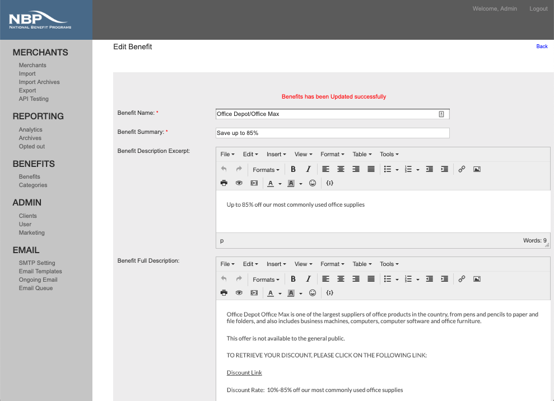Expand text color options in Excerpt editor
The height and width of the screenshot is (401, 554).
(x=280, y=184)
